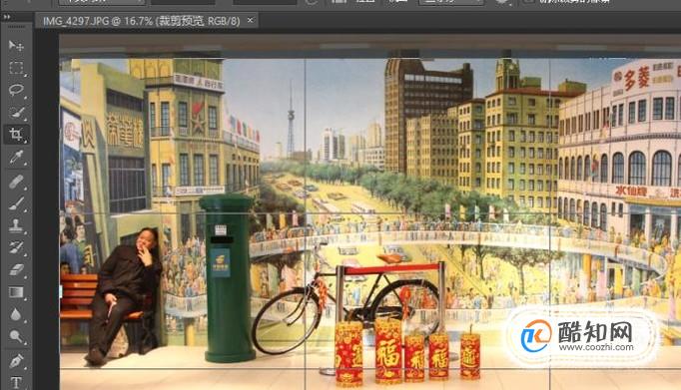Switch to the IMG_4297.JPG document tab
681x390 pixels.
click(142, 20)
